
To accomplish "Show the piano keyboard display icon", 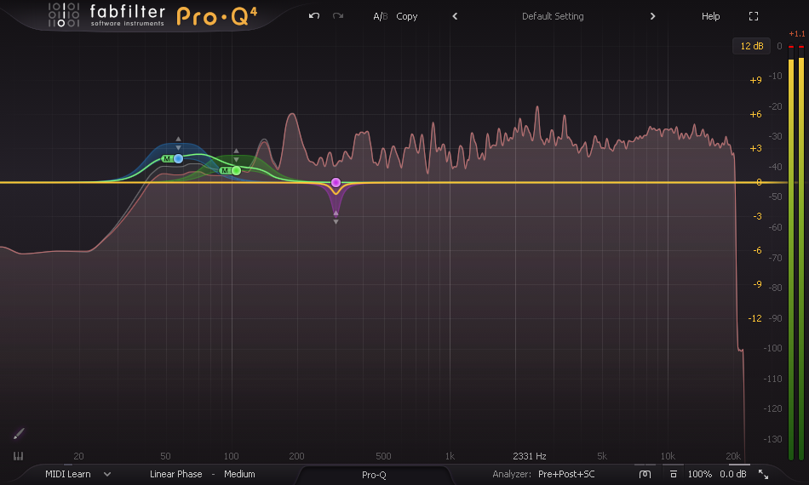I will pos(18,456).
